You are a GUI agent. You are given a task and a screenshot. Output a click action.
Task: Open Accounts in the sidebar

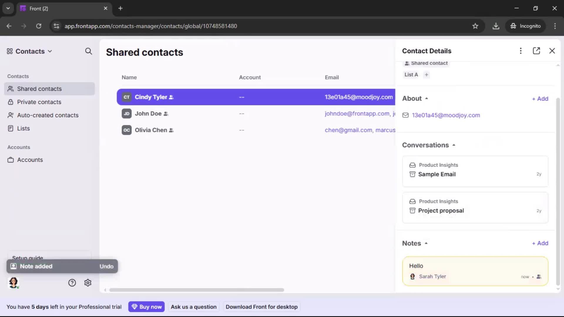point(30,160)
